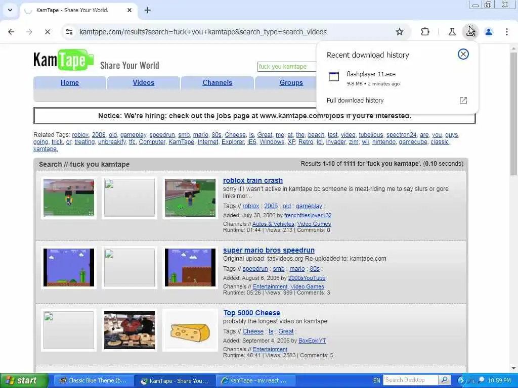Click the Downloads toolbar icon
The height and width of the screenshot is (388, 518).
tap(470, 32)
